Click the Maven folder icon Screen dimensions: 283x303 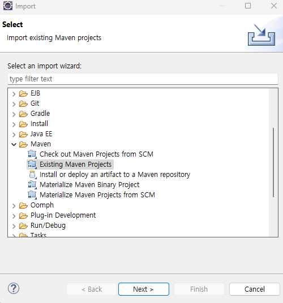point(23,144)
